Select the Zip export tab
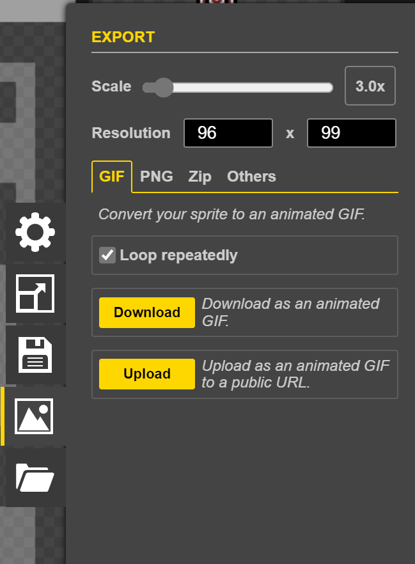The image size is (415, 564). click(x=200, y=176)
